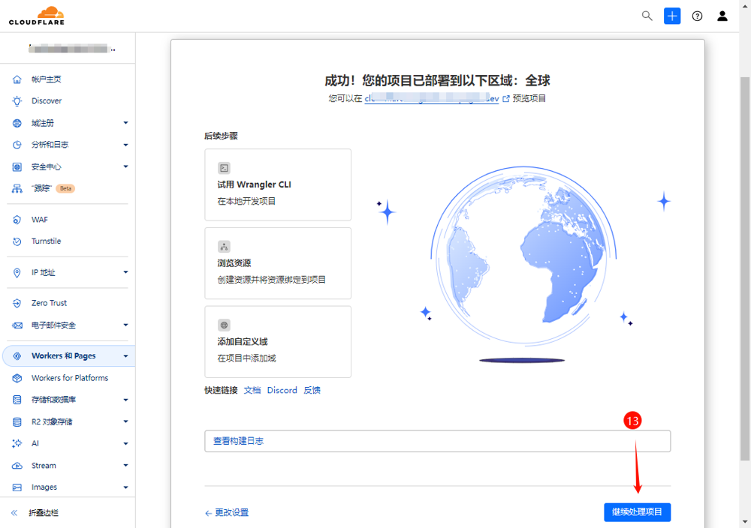Screen dimensions: 751x528
Task: Open the 添加自定义域 card
Action: tap(277, 341)
